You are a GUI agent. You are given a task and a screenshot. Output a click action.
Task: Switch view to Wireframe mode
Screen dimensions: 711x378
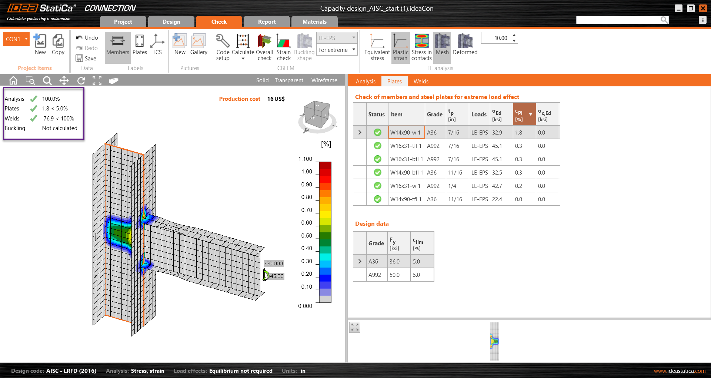coord(324,80)
